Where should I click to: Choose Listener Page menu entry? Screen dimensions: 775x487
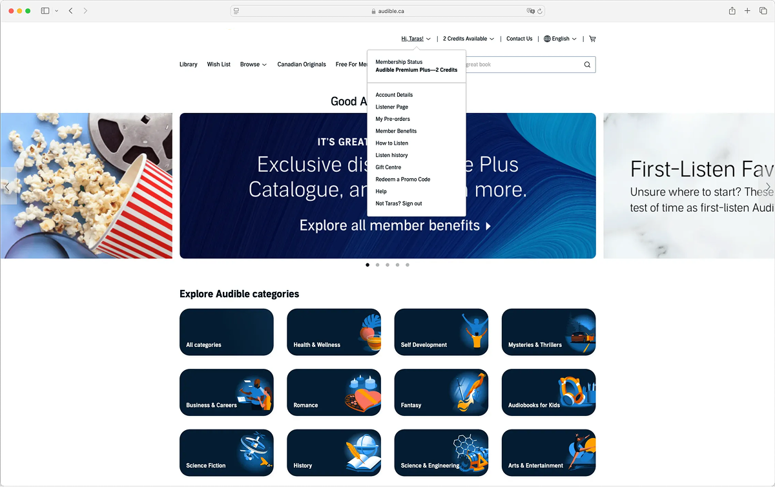(392, 107)
